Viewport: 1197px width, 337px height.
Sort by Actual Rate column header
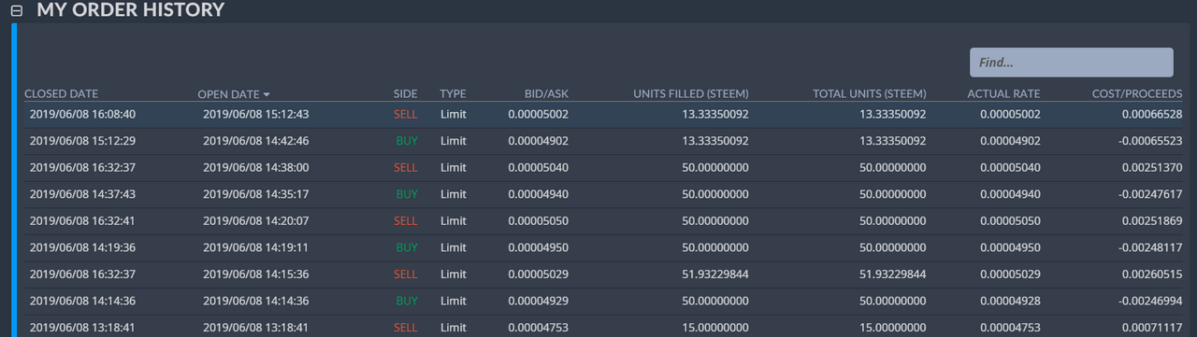pos(1003,94)
